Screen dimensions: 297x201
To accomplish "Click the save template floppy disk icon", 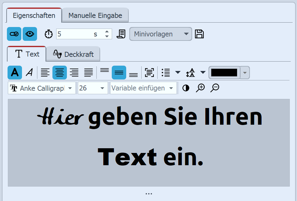I will pyautogui.click(x=199, y=34).
